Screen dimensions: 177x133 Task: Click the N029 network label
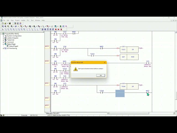pyautogui.click(x=47, y=47)
